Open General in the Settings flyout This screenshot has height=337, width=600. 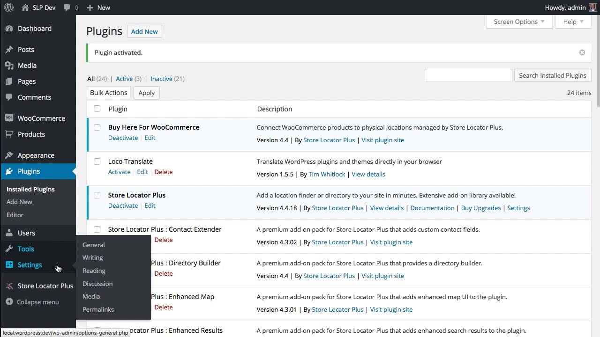coord(94,245)
